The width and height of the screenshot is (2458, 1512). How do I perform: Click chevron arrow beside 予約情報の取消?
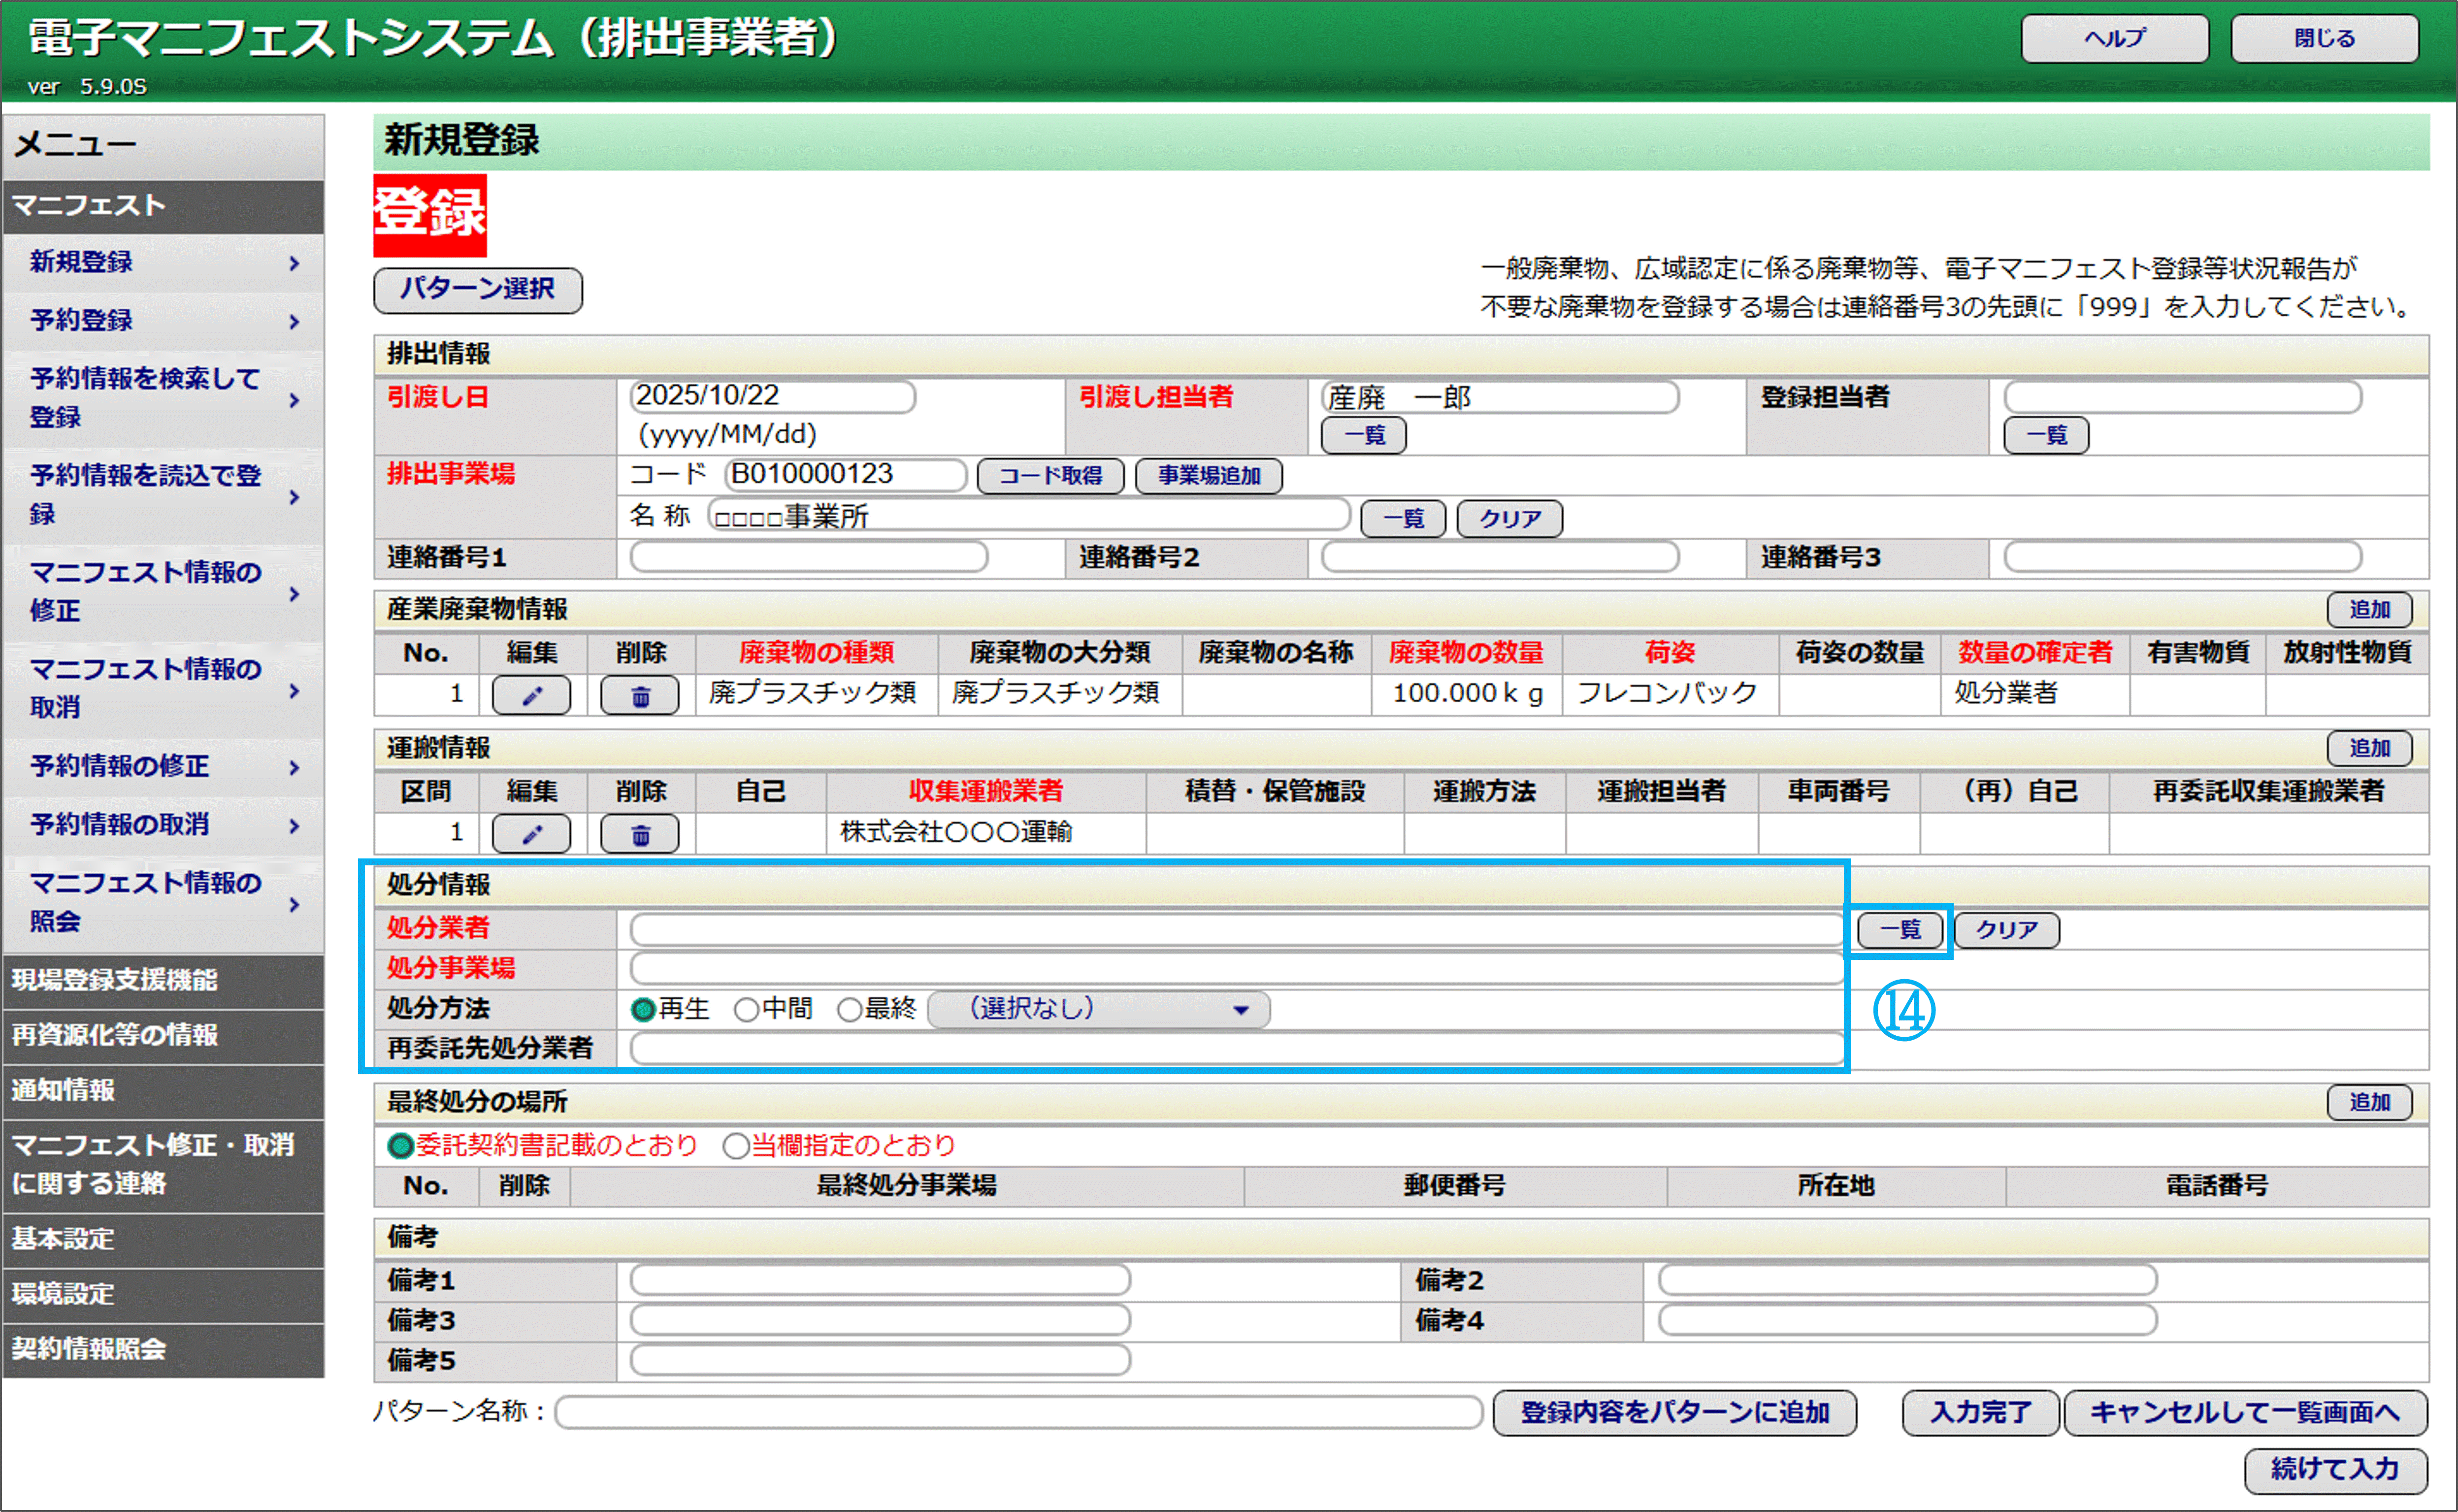pyautogui.click(x=294, y=825)
